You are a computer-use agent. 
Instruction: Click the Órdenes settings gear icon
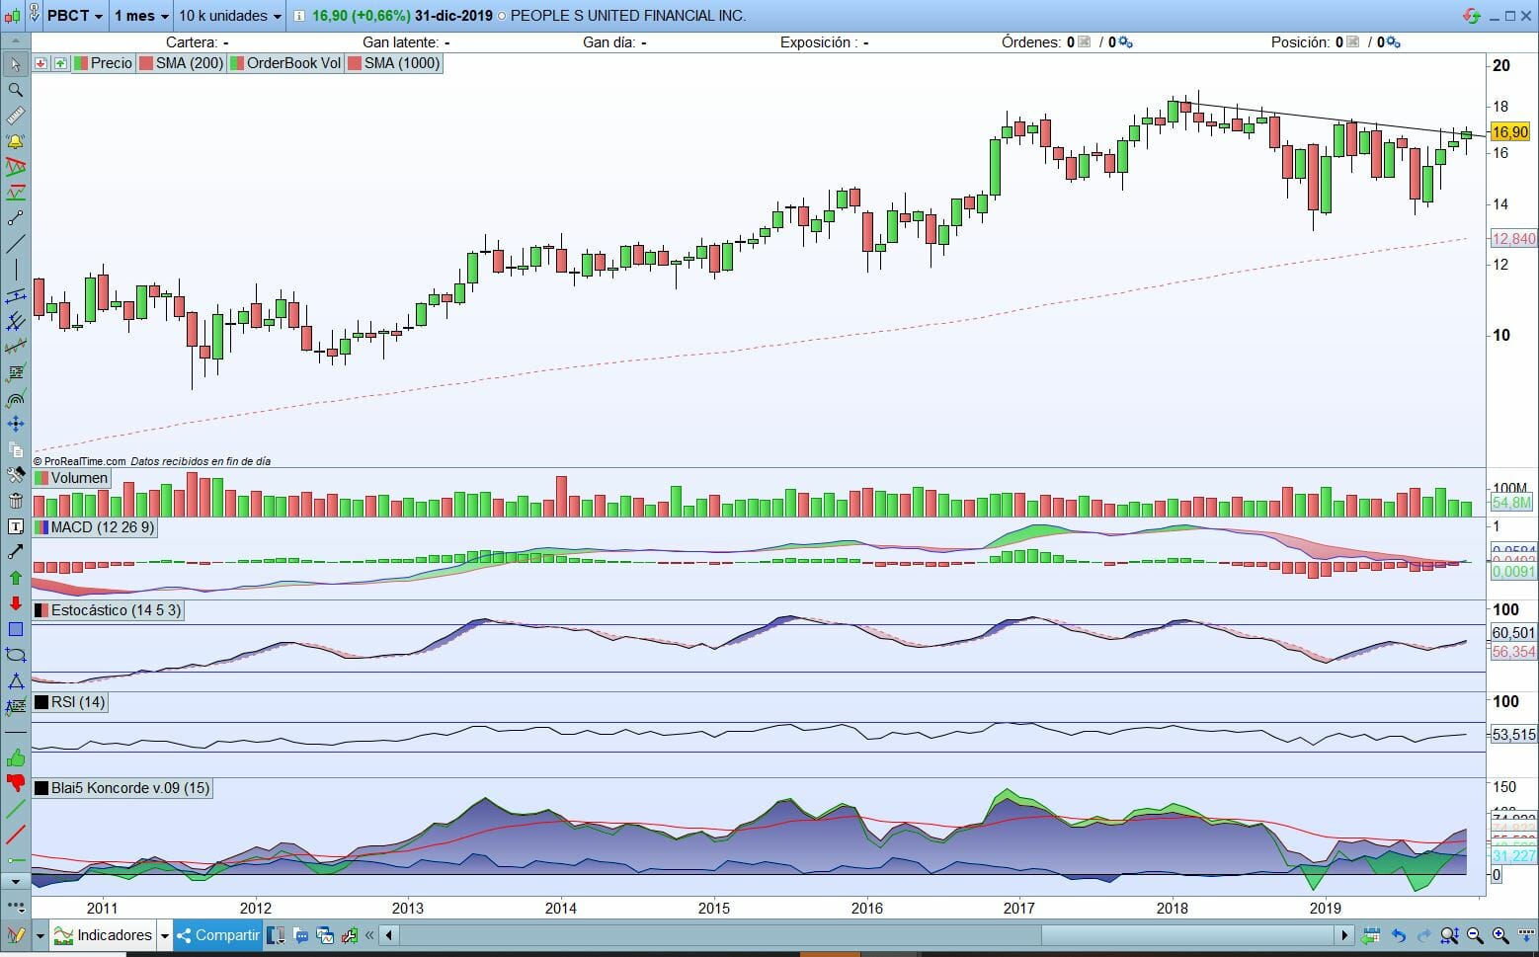1126,42
